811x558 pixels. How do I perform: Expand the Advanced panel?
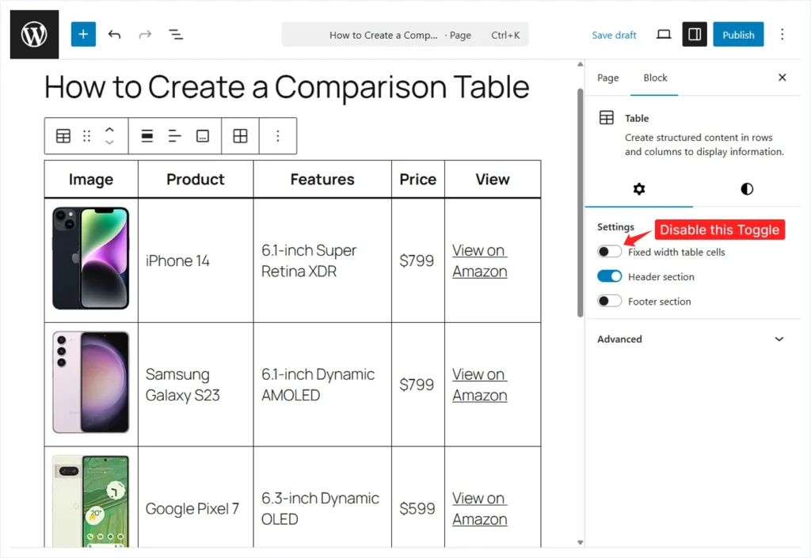(692, 339)
